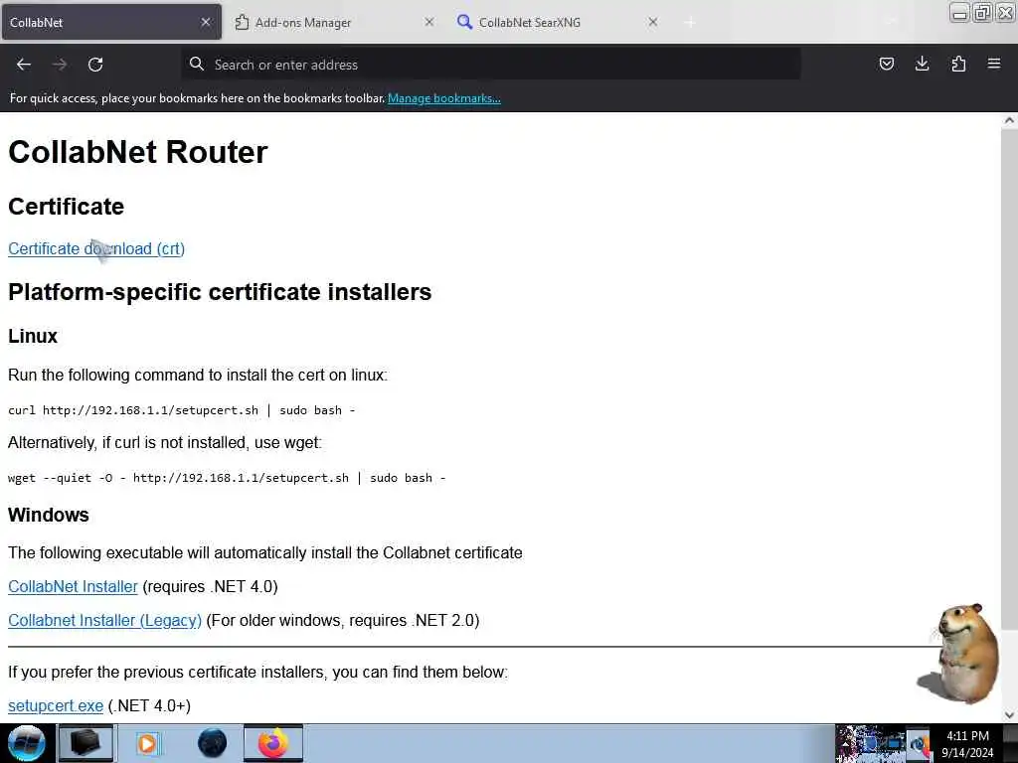Click the Windows section heading
Viewport: 1018px width, 763px height.
coord(48,515)
